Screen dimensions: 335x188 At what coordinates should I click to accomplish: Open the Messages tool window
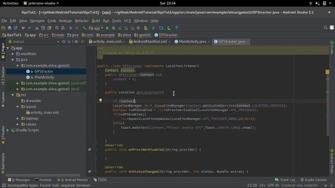point(19,180)
